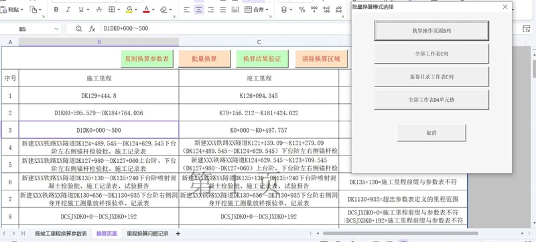The image size is (536, 242).
Task: Jump to last sheet tab arrow
Action: click(23, 233)
